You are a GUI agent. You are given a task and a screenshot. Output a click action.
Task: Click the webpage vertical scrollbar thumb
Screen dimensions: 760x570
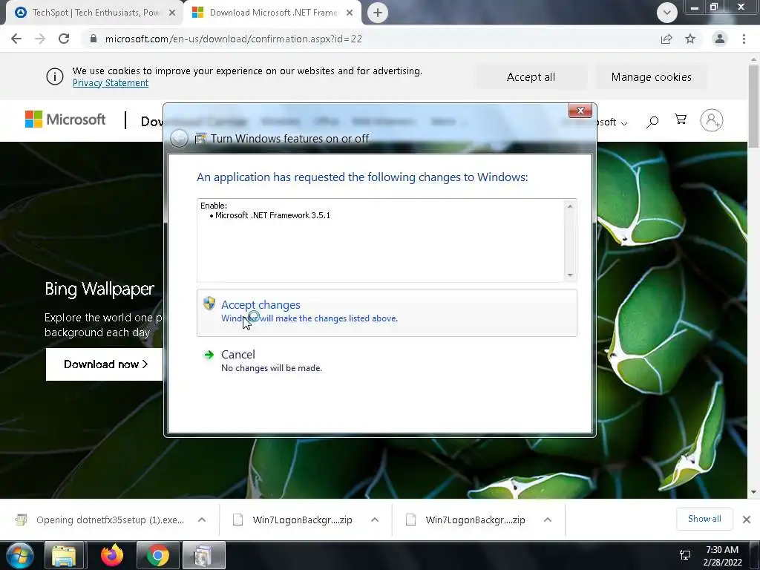[753, 105]
